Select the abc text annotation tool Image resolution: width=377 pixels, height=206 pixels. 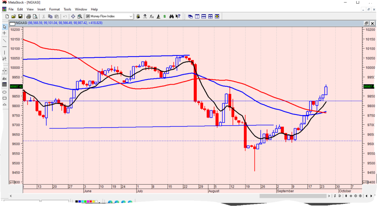pos(5,78)
